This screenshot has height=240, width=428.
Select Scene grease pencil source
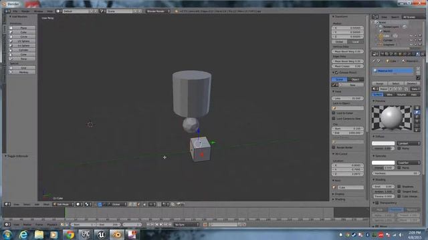point(339,79)
